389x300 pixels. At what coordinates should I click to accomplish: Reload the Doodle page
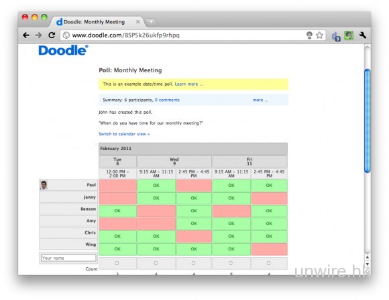(52, 35)
